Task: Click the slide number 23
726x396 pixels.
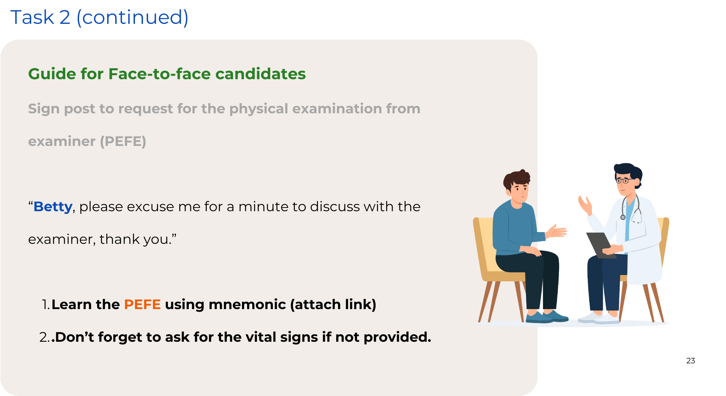Action: [691, 361]
